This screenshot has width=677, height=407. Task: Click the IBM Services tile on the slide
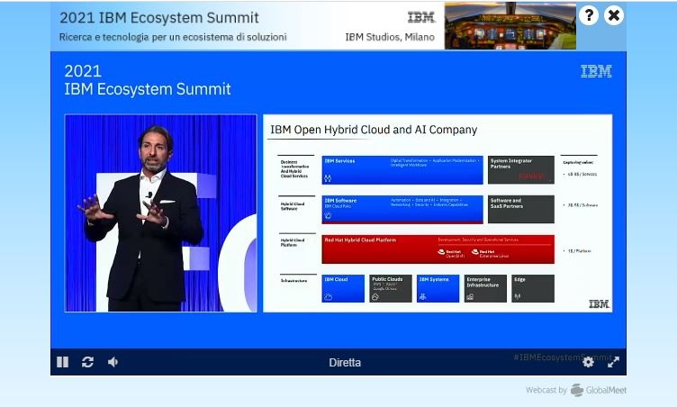pyautogui.click(x=402, y=169)
